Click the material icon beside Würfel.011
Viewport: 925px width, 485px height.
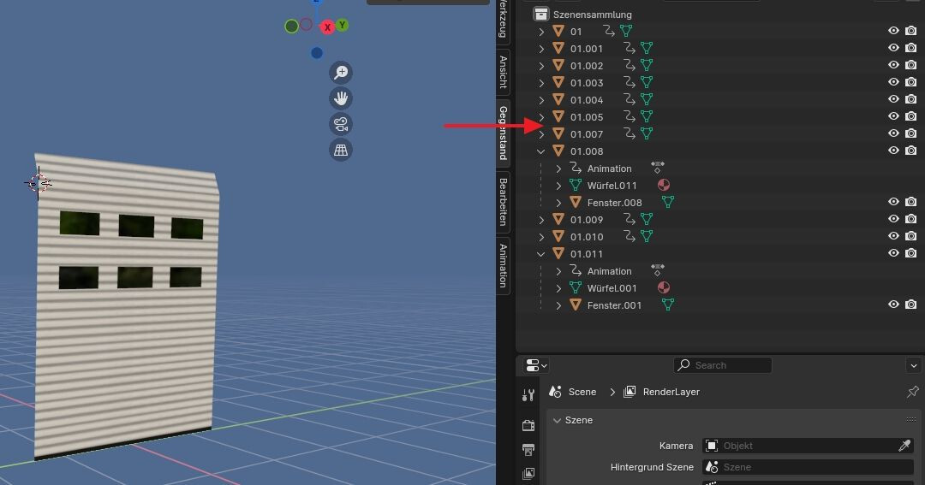(x=664, y=185)
